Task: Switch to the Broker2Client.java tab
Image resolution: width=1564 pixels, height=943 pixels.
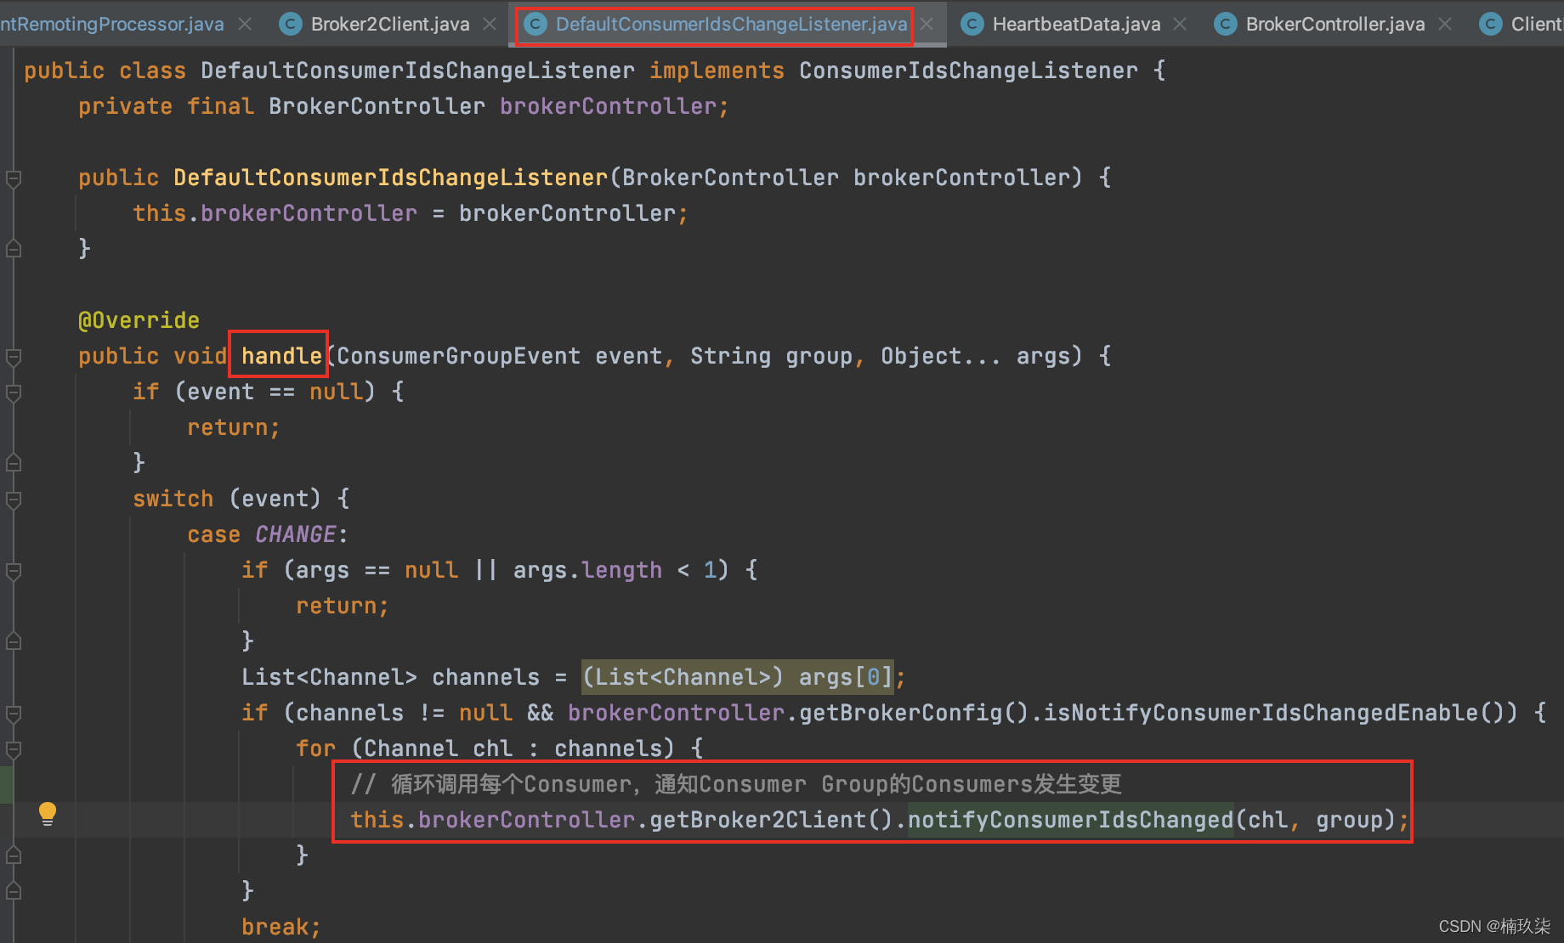Action: [389, 25]
